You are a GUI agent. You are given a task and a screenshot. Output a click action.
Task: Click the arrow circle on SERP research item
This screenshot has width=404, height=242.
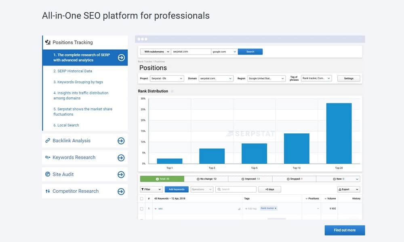[121, 57]
